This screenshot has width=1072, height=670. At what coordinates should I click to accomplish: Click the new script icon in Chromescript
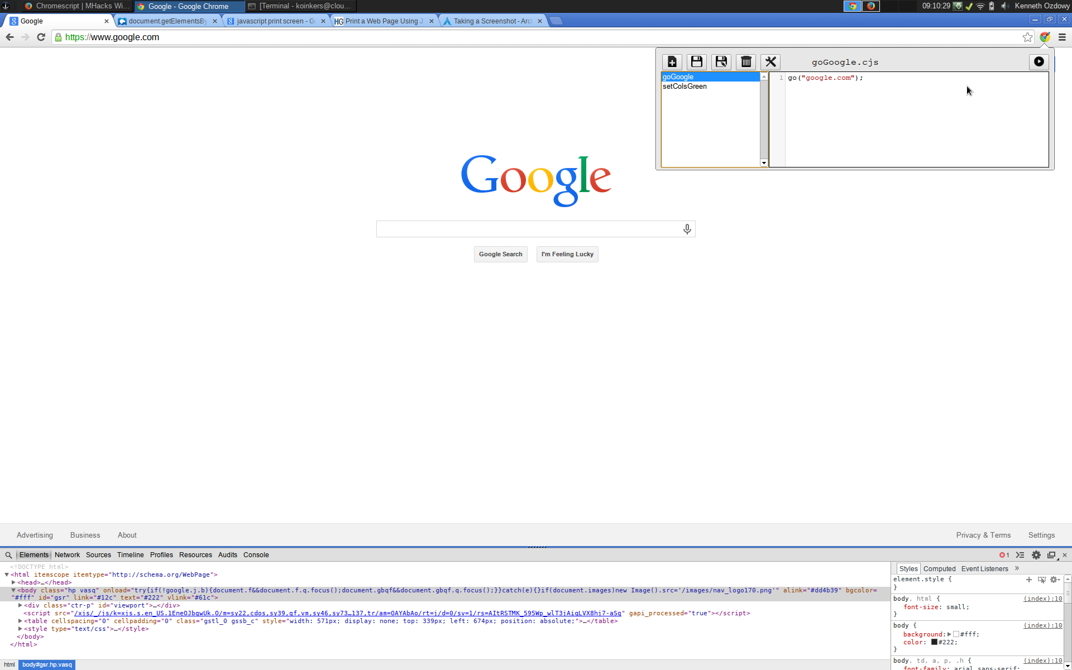tap(672, 62)
